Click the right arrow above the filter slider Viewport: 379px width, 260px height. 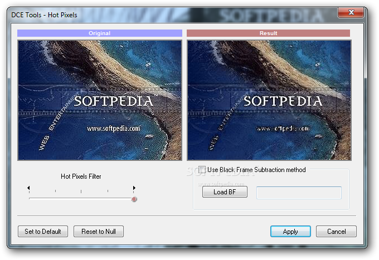click(134, 188)
